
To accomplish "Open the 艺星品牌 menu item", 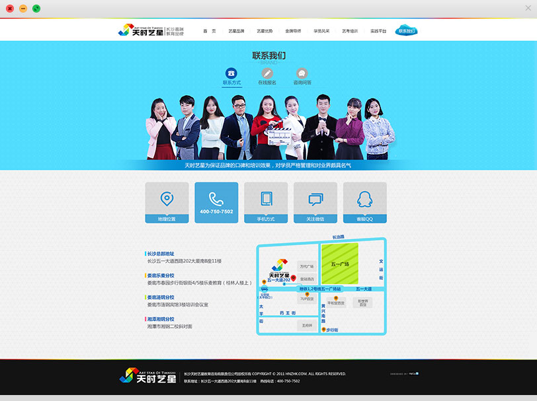I will 236,31.
